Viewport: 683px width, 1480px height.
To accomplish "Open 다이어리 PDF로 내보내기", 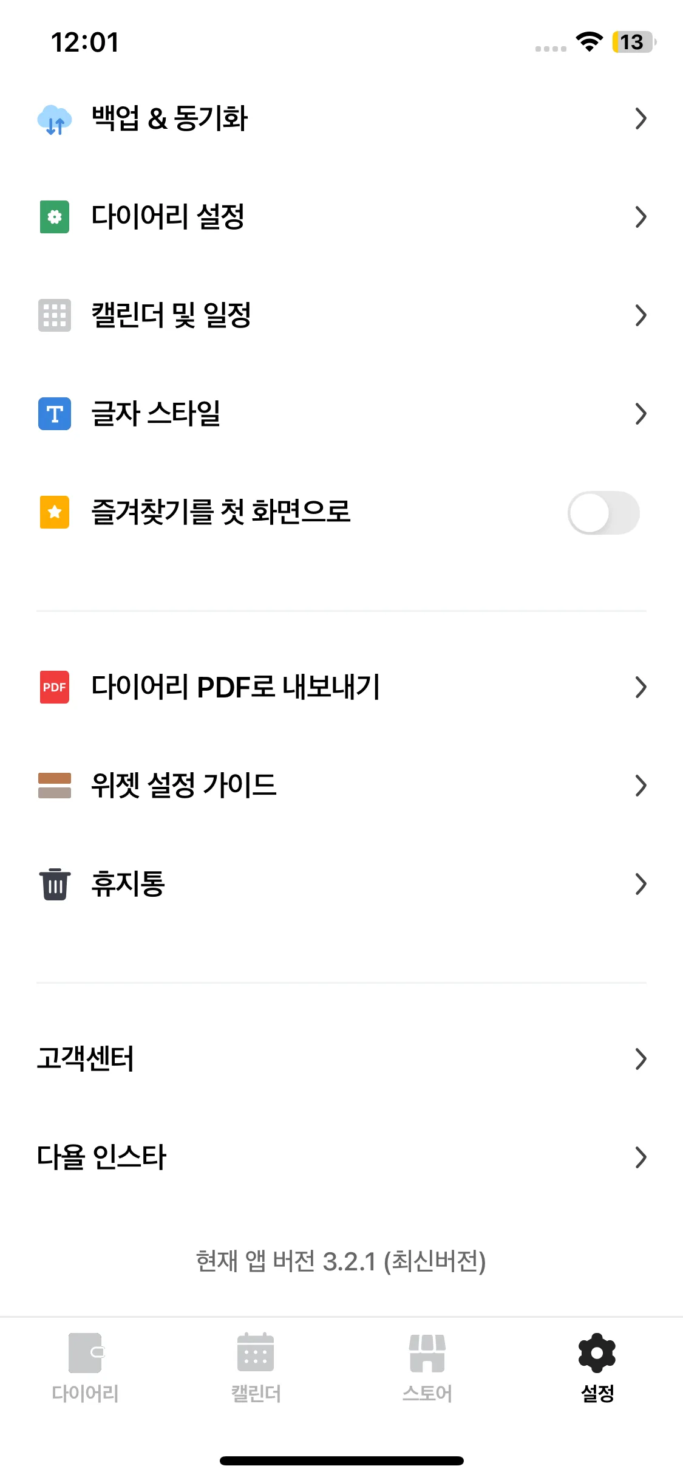I will [x=236, y=687].
